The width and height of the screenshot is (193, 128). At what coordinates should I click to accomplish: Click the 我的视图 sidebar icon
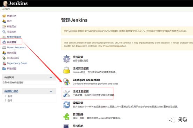click(x=4, y=53)
